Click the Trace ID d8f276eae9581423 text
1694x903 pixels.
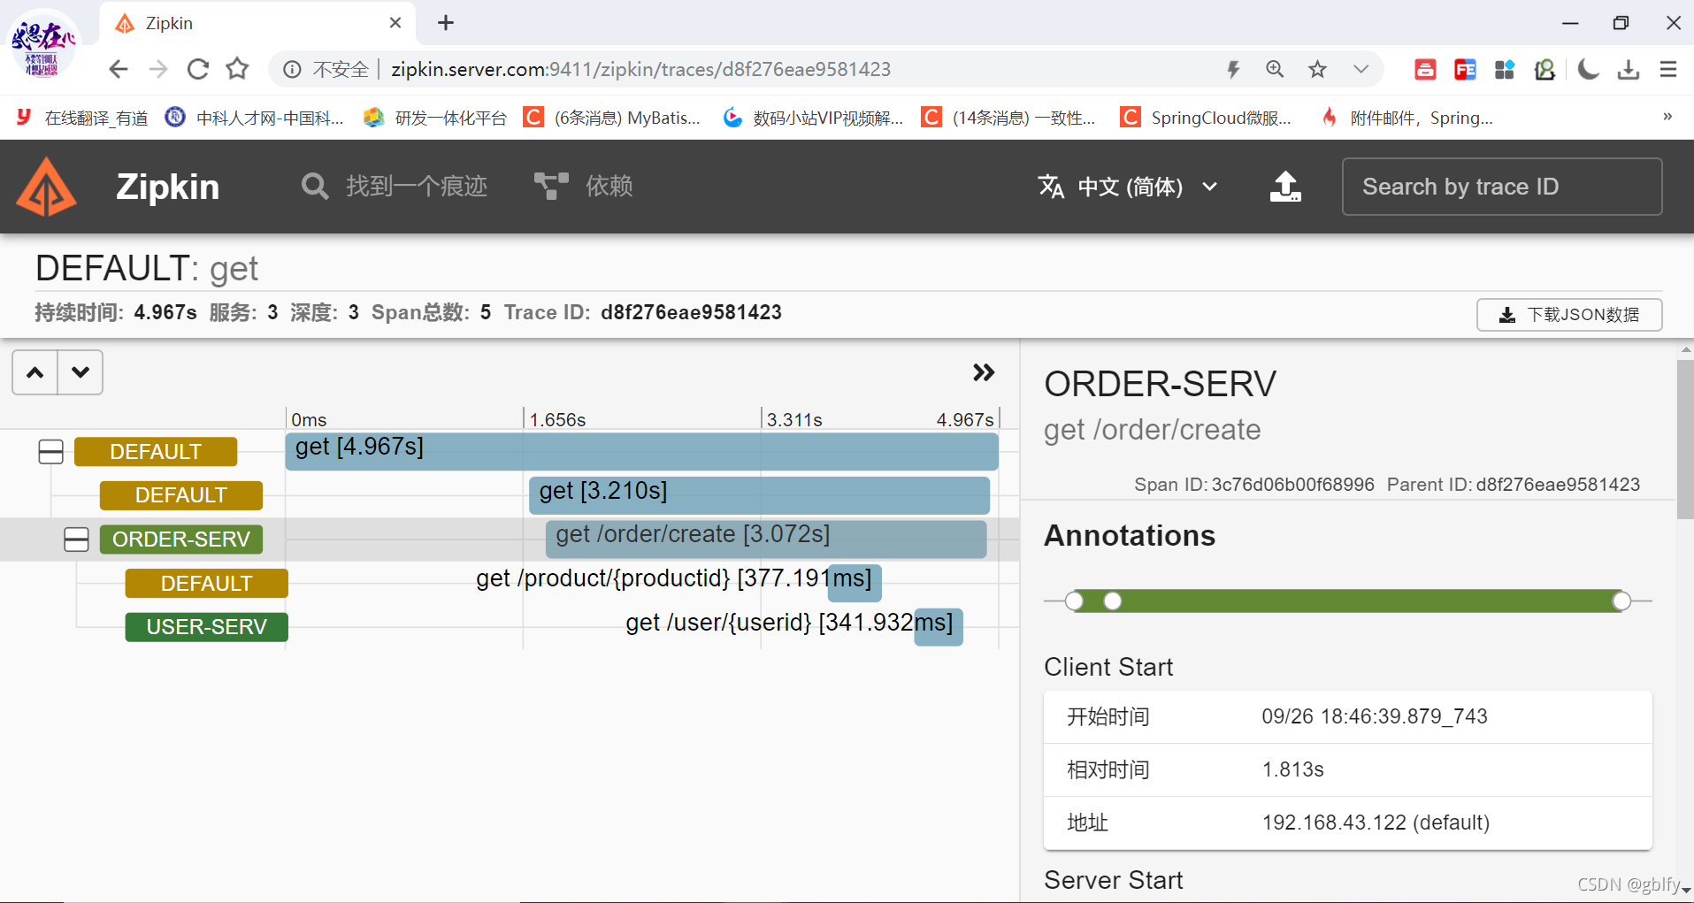coord(691,312)
